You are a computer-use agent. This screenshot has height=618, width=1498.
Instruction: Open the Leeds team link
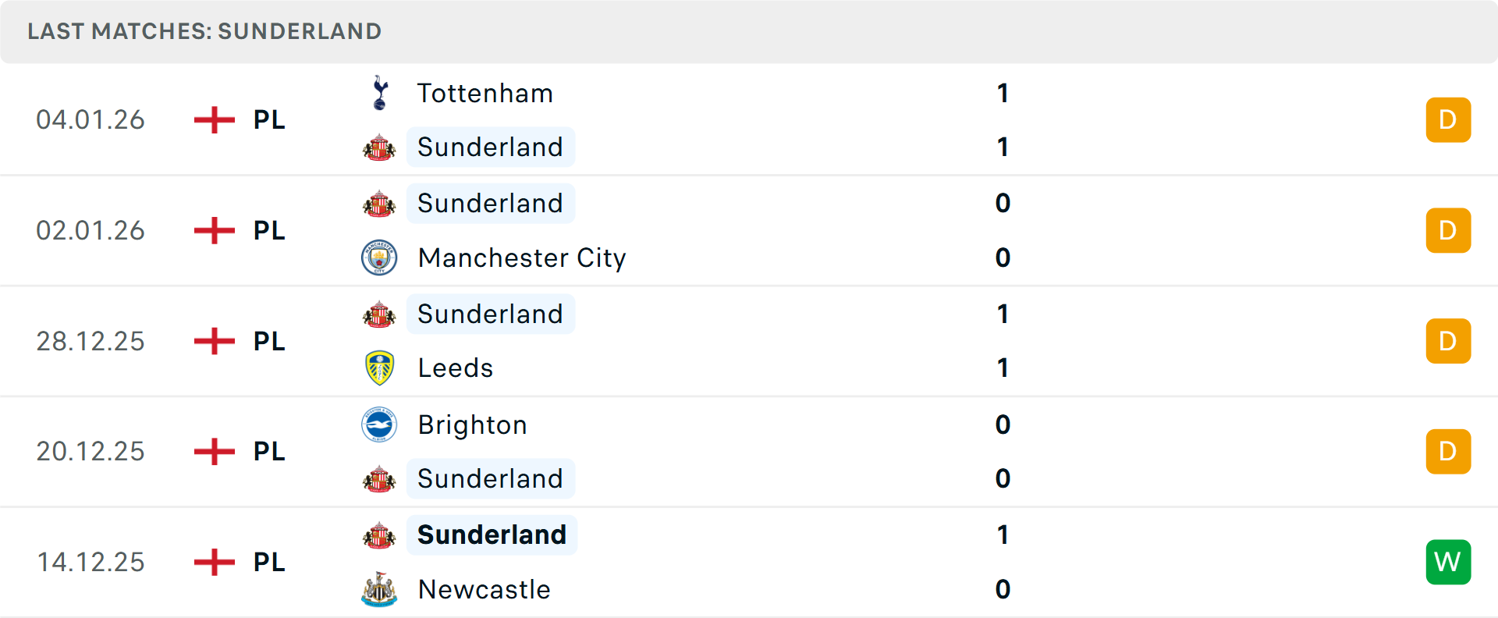(456, 368)
